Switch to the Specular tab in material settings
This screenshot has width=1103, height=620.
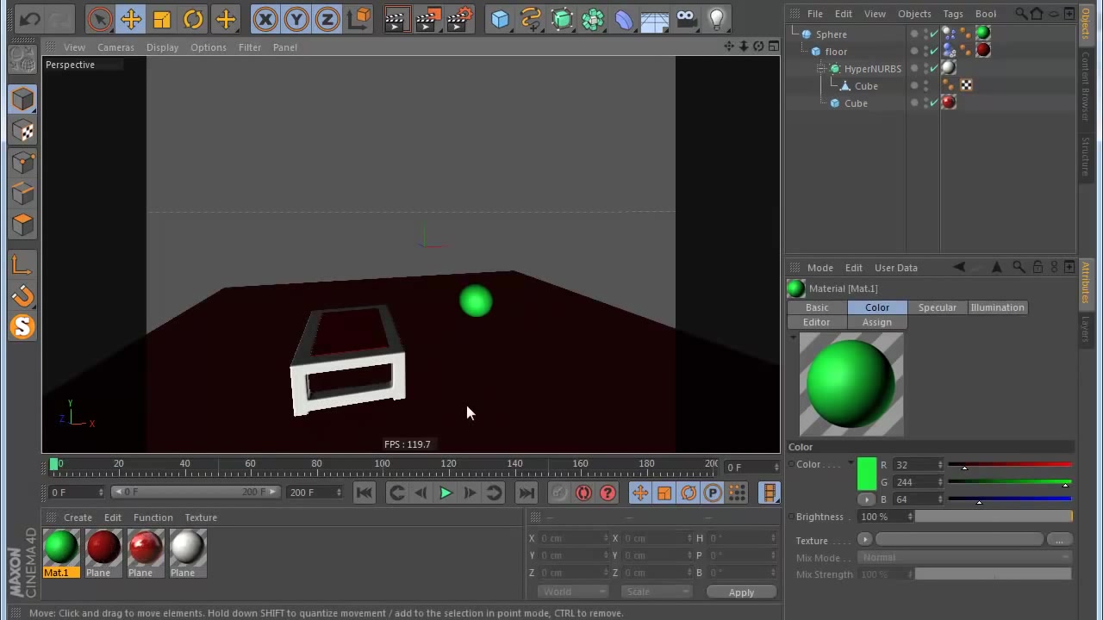(x=938, y=307)
